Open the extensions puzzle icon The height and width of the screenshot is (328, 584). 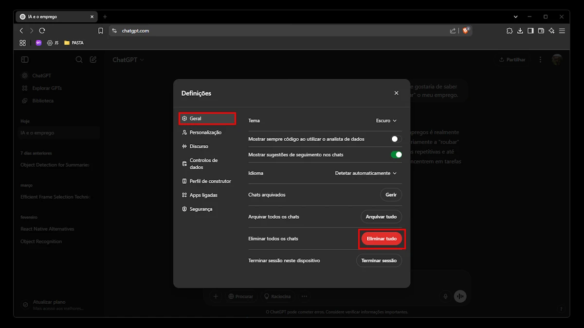pyautogui.click(x=510, y=31)
